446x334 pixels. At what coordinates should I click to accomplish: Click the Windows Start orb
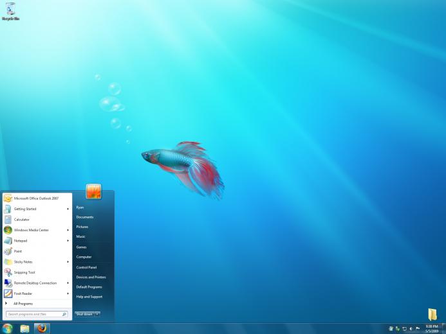tap(7, 329)
